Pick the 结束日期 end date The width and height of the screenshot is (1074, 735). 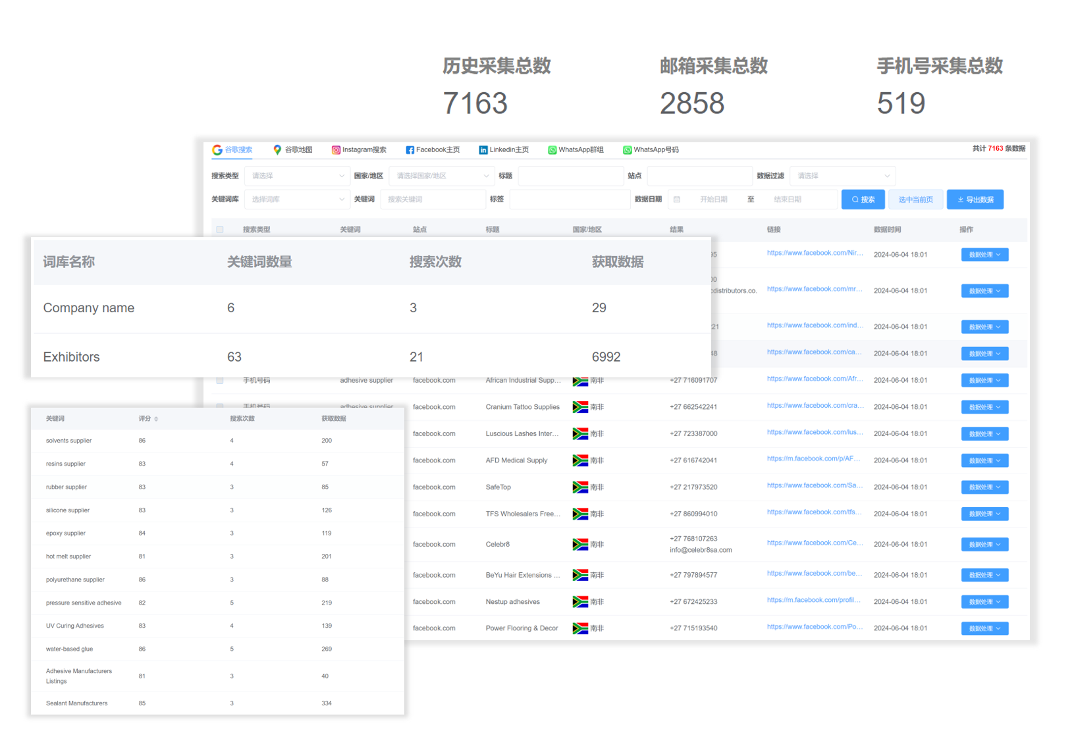tap(788, 200)
